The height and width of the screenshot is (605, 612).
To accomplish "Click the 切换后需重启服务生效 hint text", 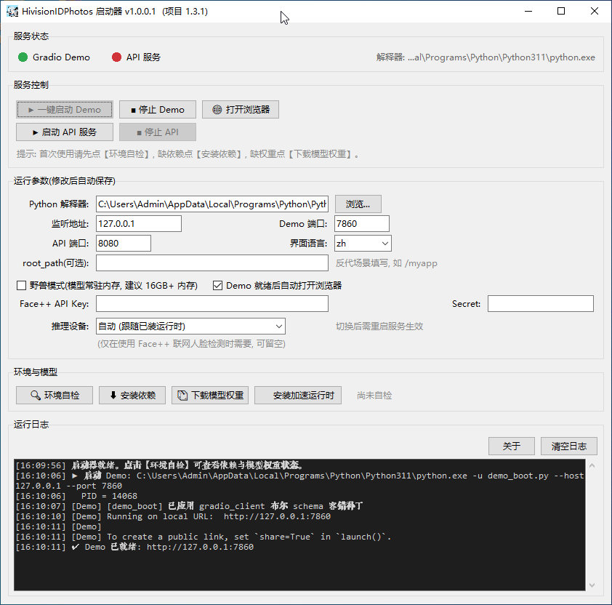I will 379,326.
